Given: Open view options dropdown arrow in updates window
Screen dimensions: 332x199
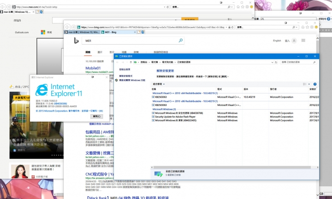Looking at the screenshot, I should coord(309,84).
